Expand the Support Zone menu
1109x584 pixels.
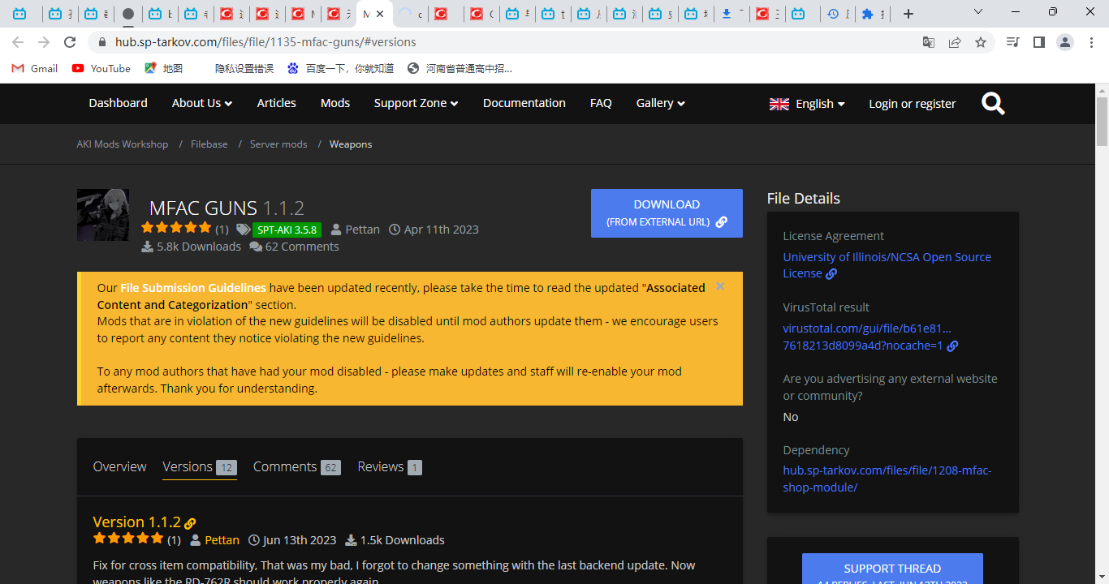click(416, 103)
